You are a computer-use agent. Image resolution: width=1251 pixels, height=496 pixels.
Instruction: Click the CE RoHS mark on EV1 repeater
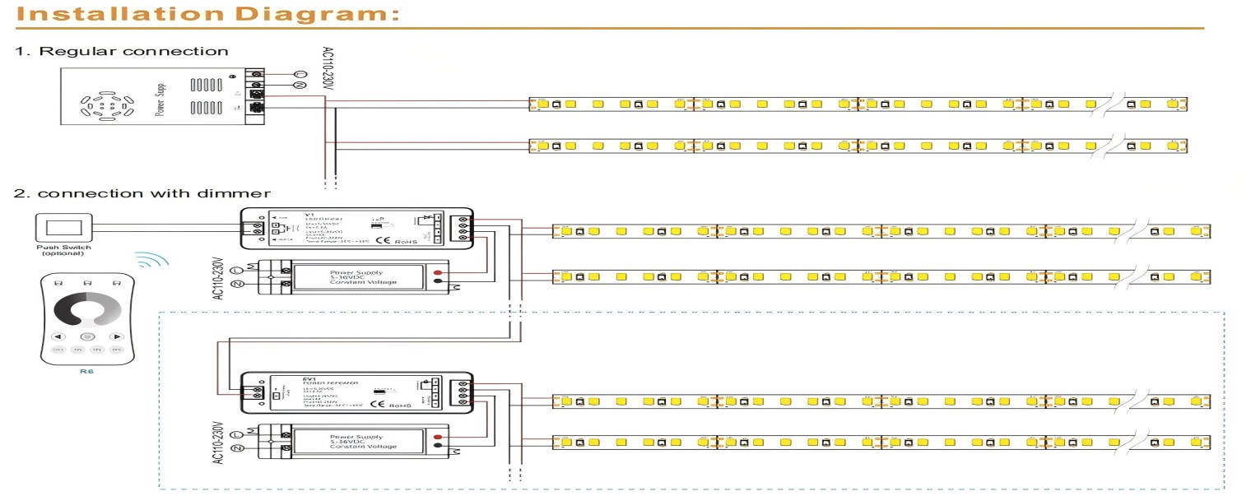point(393,404)
